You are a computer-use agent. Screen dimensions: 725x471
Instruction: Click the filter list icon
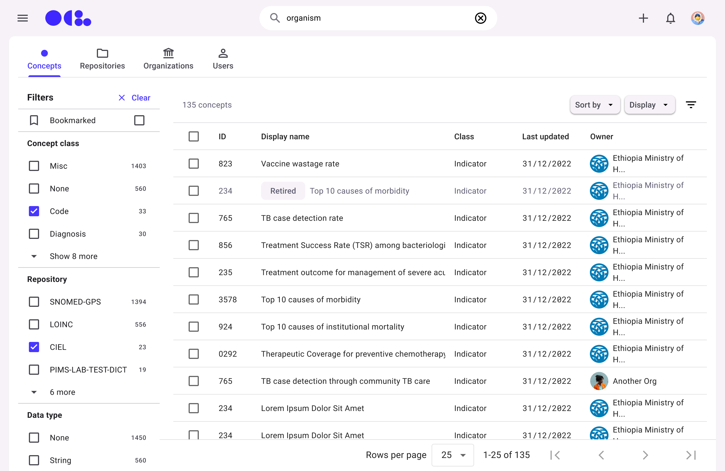[x=690, y=105]
